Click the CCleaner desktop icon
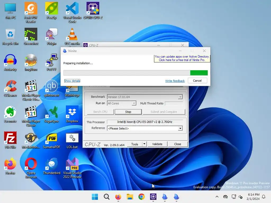The height and width of the screenshot is (203, 271). click(10, 88)
